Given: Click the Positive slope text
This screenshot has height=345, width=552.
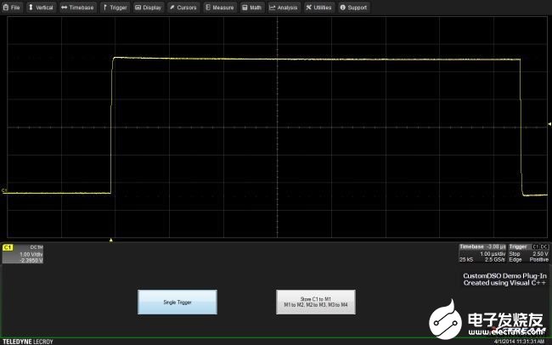Looking at the screenshot, I should 539,259.
